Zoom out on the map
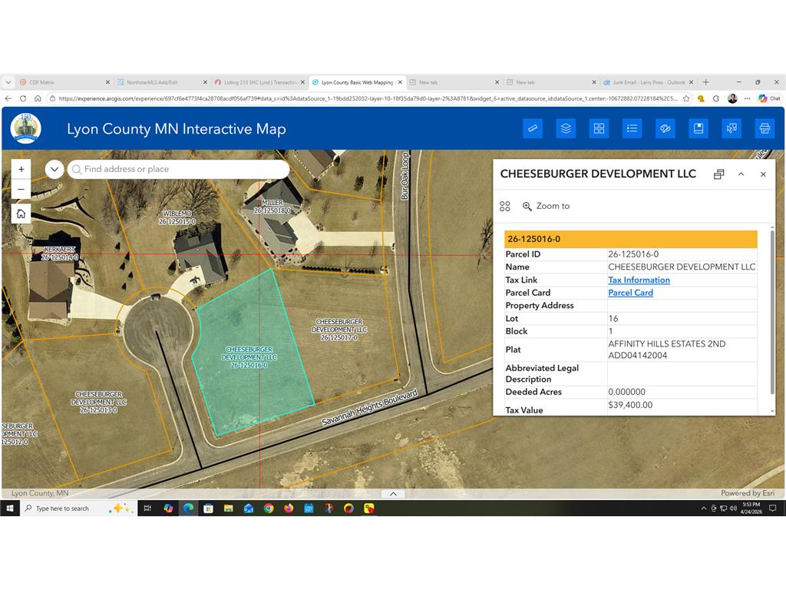Viewport: 786px width, 590px height. [x=21, y=189]
